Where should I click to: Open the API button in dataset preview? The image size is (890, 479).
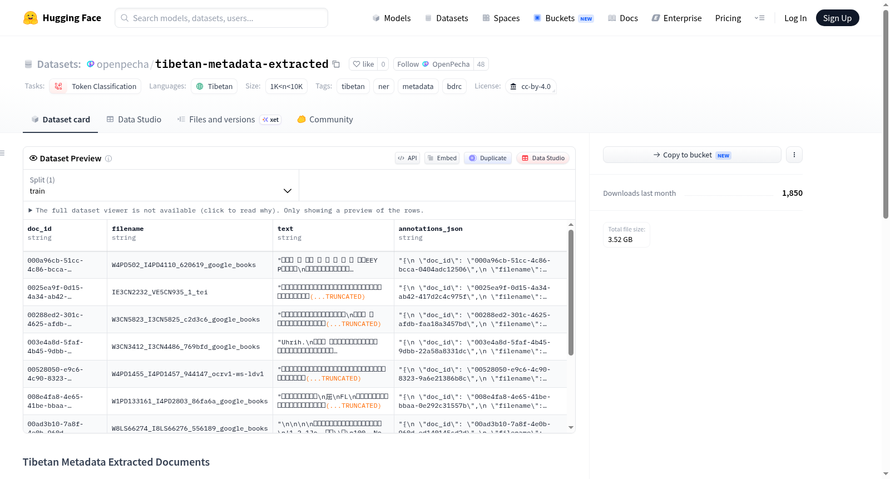(x=407, y=158)
